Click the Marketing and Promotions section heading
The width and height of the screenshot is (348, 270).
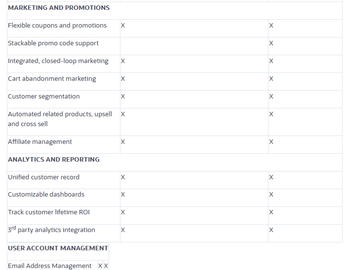(59, 8)
